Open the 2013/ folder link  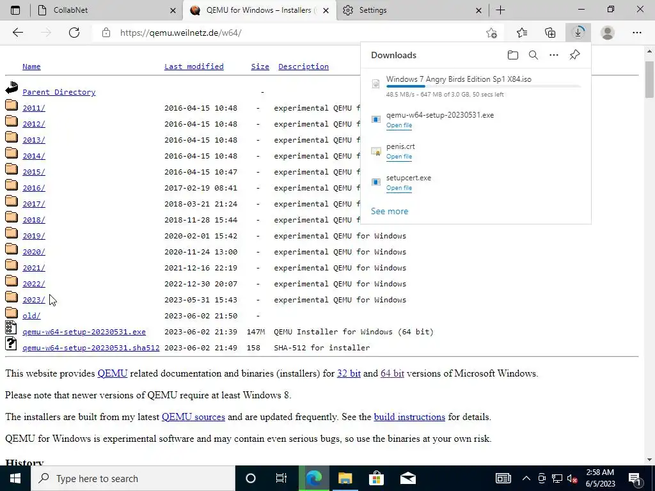[x=33, y=140]
